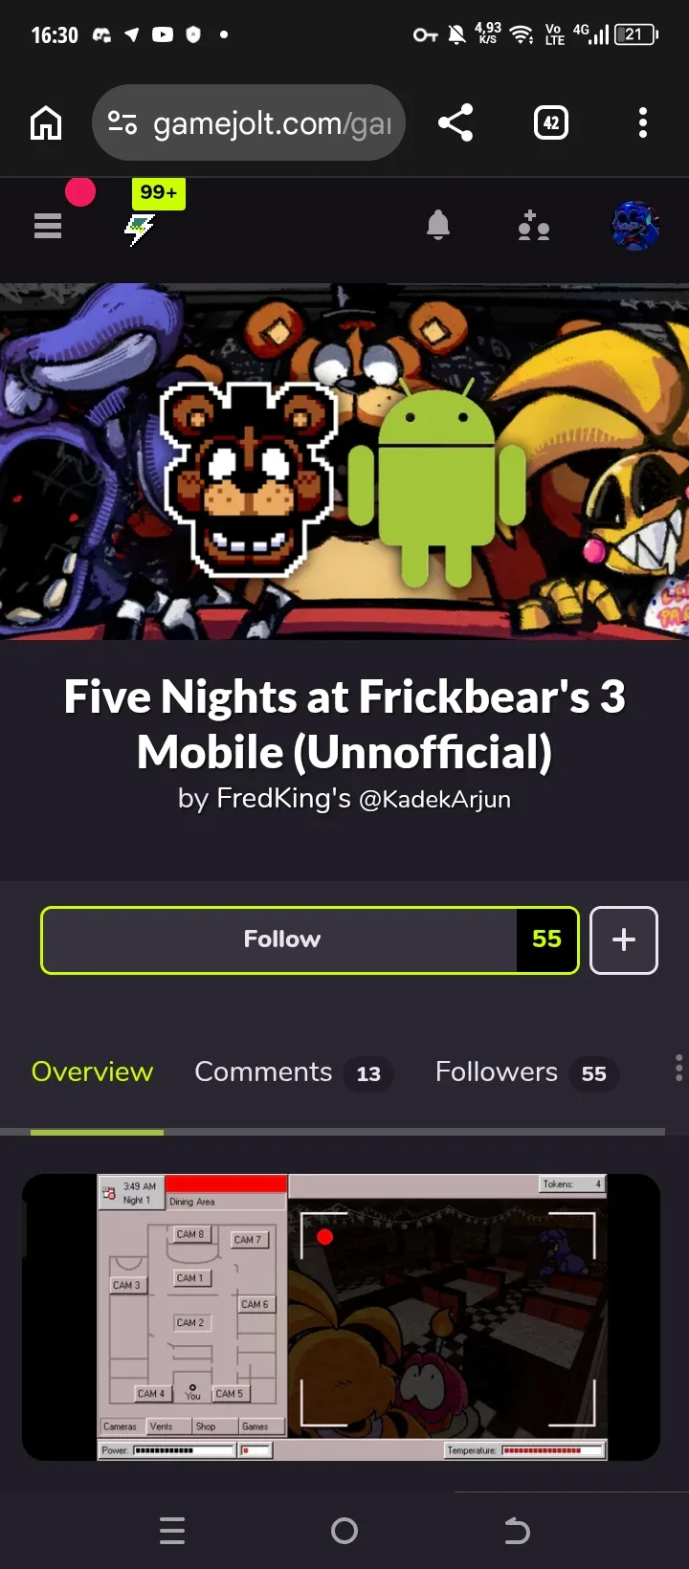The image size is (689, 1569).
Task: Open the tab switcher showing 42 tabs
Action: click(551, 122)
